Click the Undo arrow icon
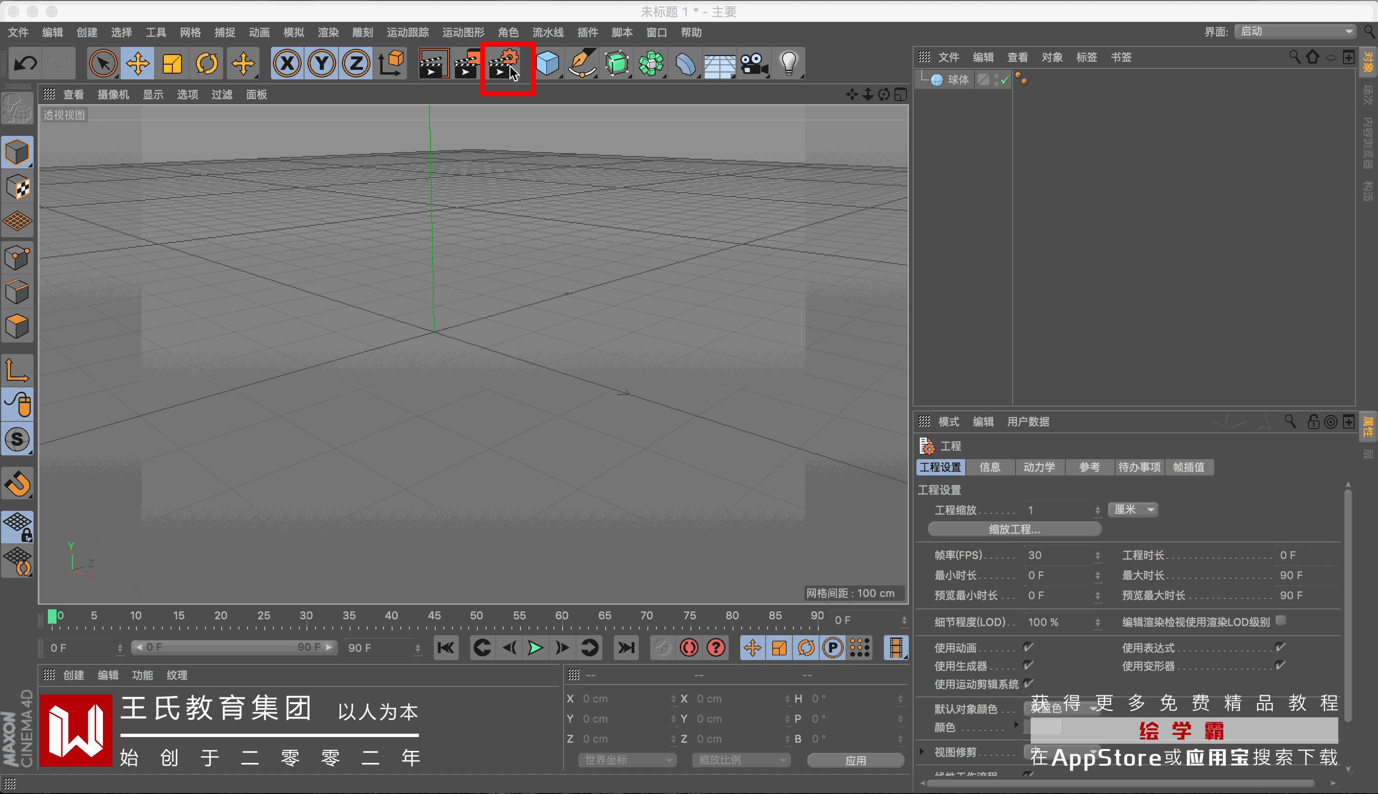 tap(25, 64)
